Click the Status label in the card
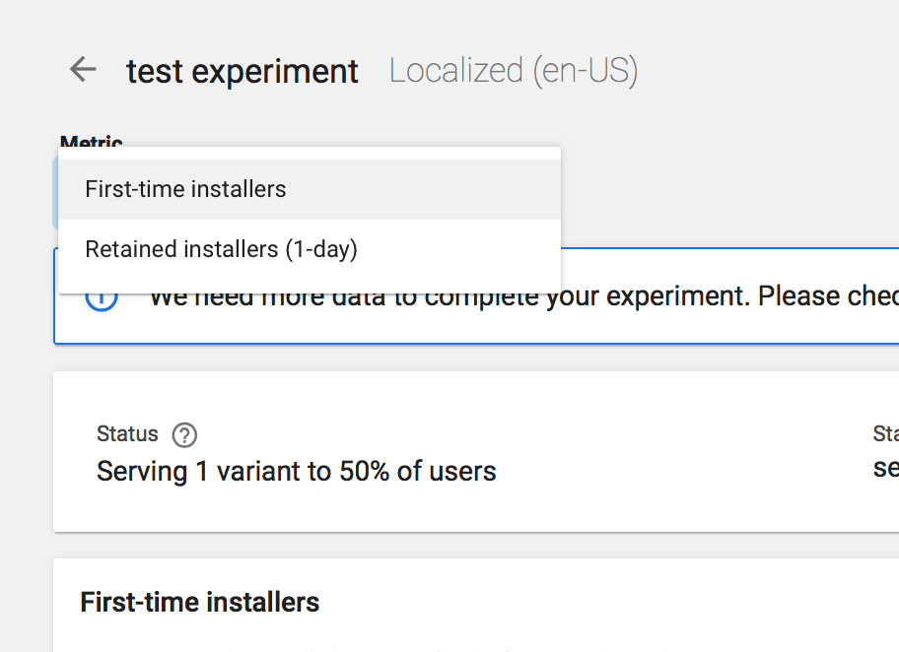 pos(127,434)
